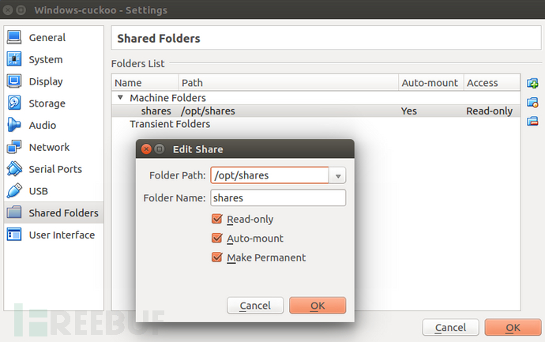Collapse the Machine Folders tree node
The image size is (545, 342).
pyautogui.click(x=121, y=97)
